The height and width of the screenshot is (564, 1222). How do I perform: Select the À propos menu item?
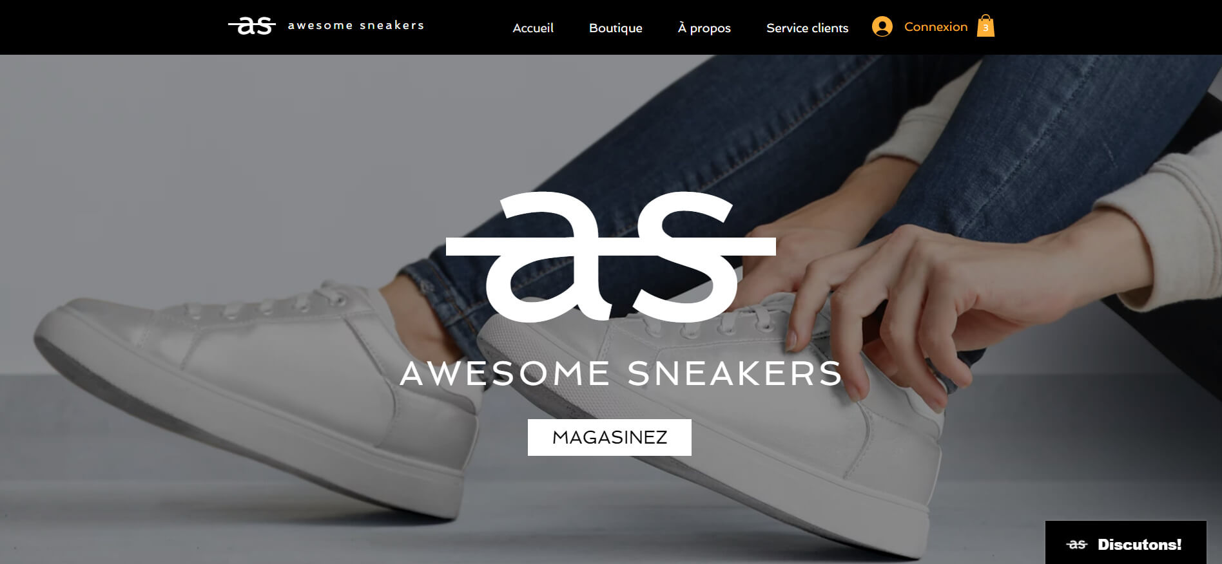704,28
